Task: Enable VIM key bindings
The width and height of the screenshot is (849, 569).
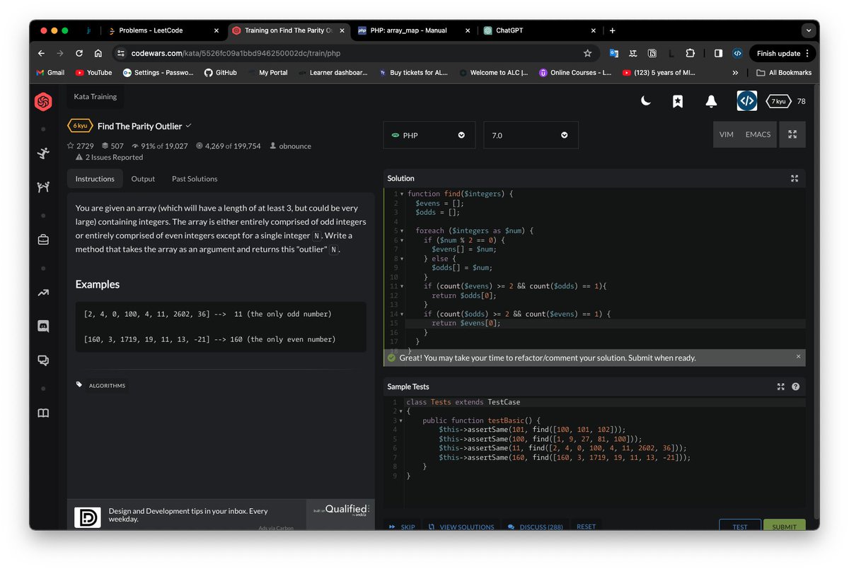Action: tap(726, 134)
